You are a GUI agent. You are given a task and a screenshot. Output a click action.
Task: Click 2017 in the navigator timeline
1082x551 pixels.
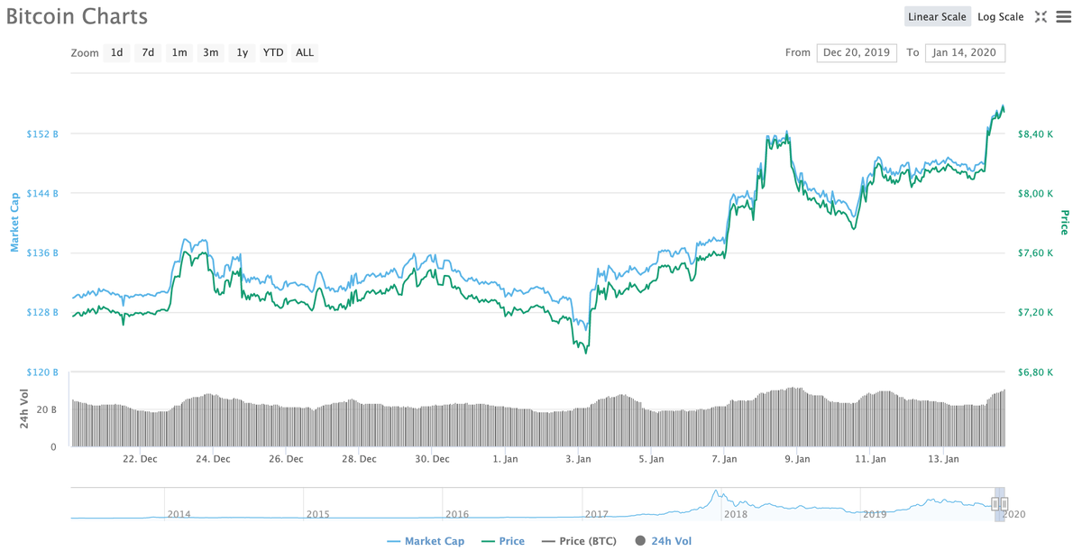(x=596, y=514)
